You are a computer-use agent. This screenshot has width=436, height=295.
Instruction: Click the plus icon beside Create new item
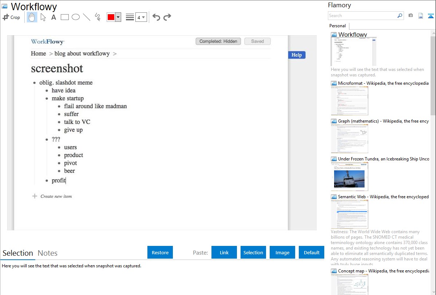(x=35, y=196)
